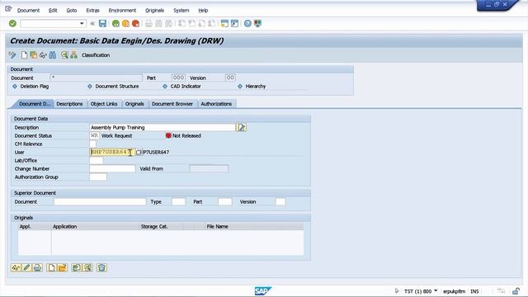The image size is (528, 297).
Task: Click the Superior Document Type field
Action: 178,201
